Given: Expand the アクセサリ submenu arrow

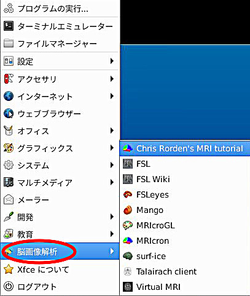Looking at the screenshot, I should tap(112, 79).
